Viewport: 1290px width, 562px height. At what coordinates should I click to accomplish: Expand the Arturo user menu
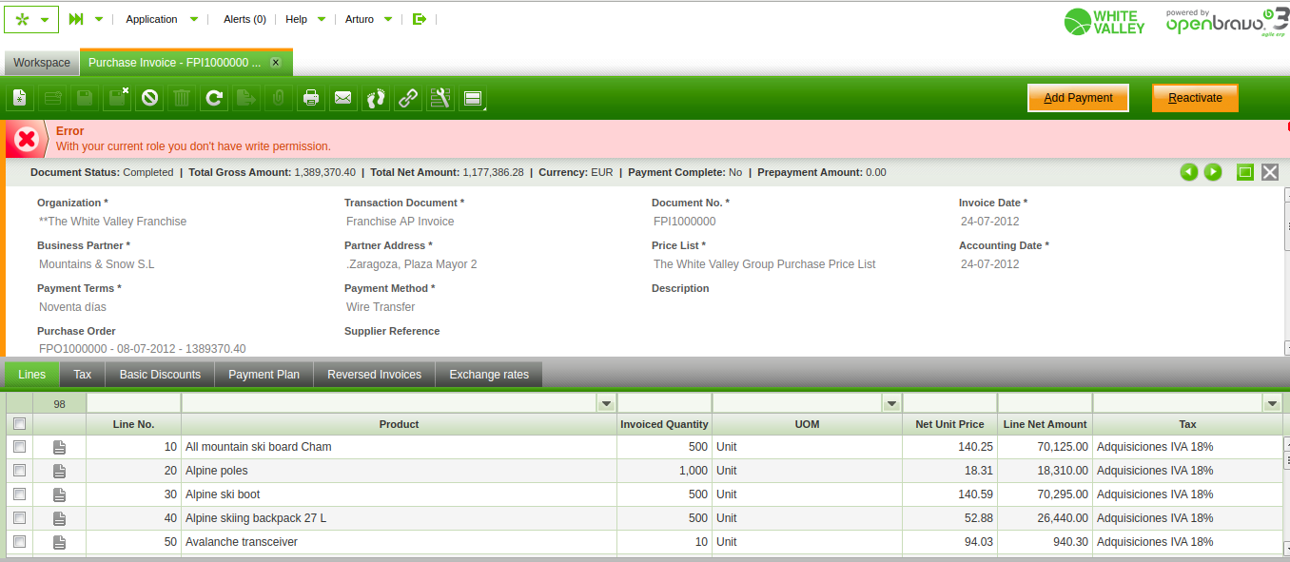388,19
